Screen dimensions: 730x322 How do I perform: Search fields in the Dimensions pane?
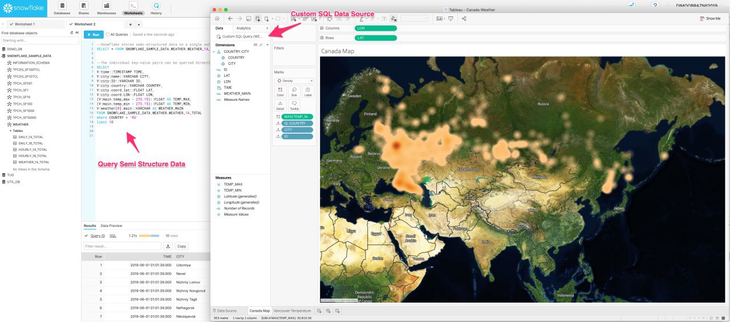coord(261,44)
